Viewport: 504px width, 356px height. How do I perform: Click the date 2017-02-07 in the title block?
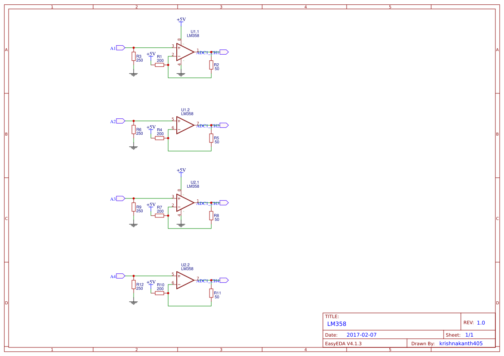(360, 334)
